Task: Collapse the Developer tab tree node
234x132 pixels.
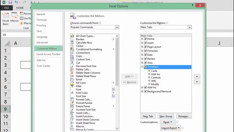Action: coord(142,67)
